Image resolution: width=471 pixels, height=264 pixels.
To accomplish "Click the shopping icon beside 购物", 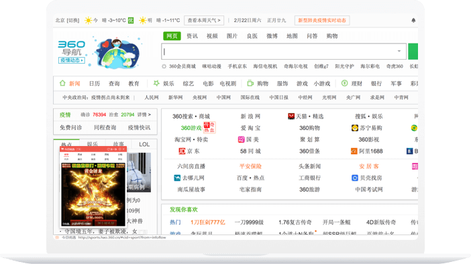I will click(250, 83).
